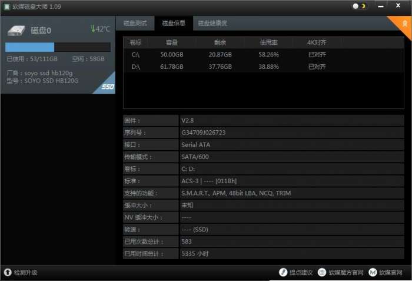Viewport: 412px width, 281px height.
Task: Click the orange corner ribbon icon
Action: click(404, 24)
